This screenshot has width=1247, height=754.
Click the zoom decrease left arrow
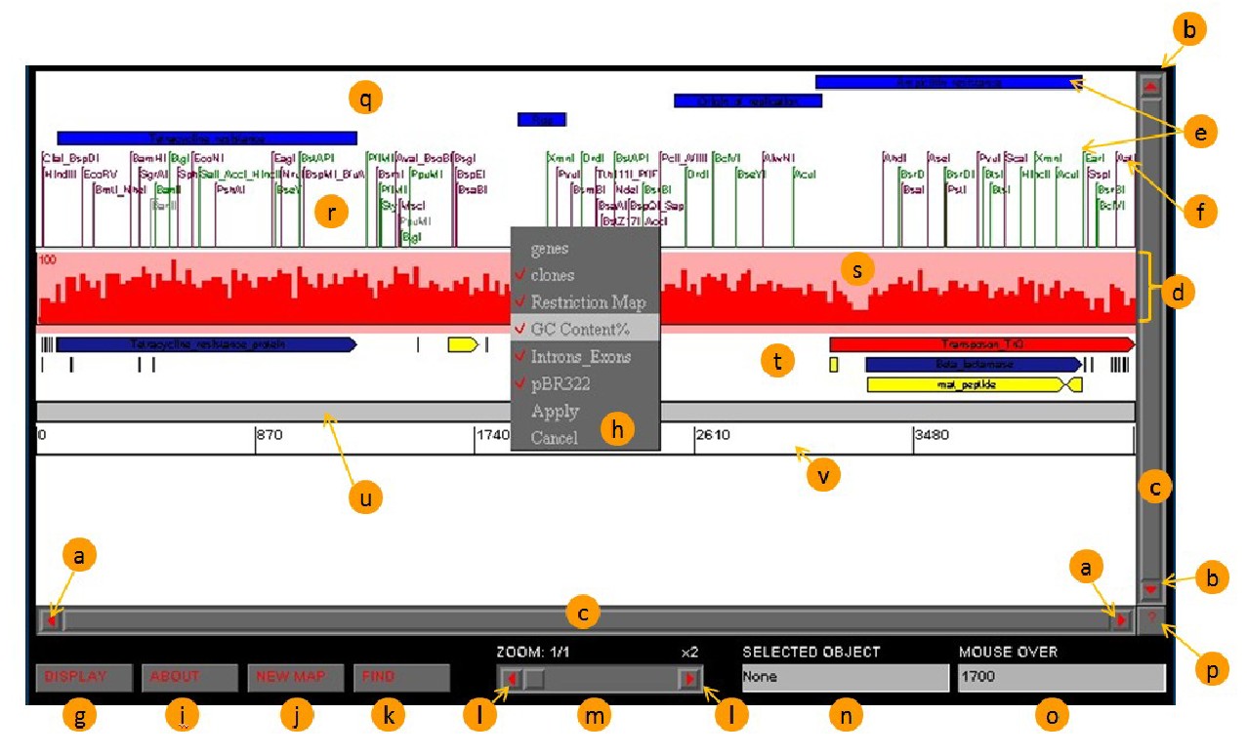pos(510,679)
